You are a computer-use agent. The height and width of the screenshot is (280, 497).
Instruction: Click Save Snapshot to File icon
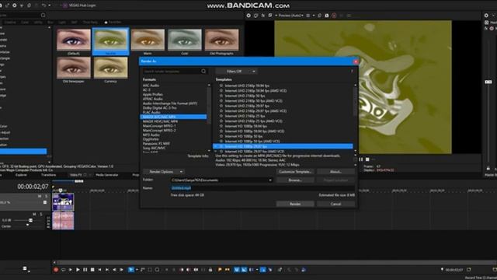click(x=327, y=16)
